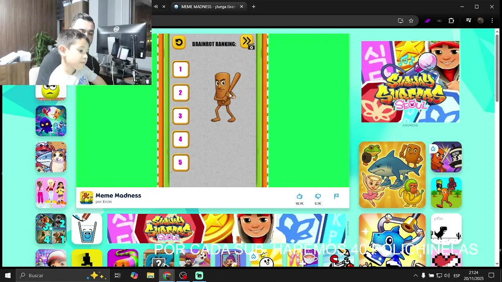This screenshot has height=282, width=502.
Task: Open the Windows Start menu
Action: pos(8,275)
